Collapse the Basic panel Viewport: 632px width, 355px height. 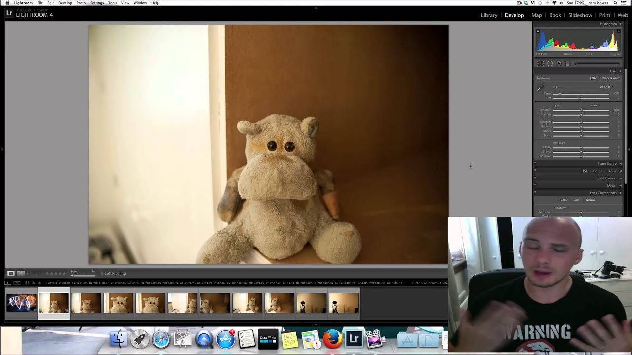(x=621, y=71)
